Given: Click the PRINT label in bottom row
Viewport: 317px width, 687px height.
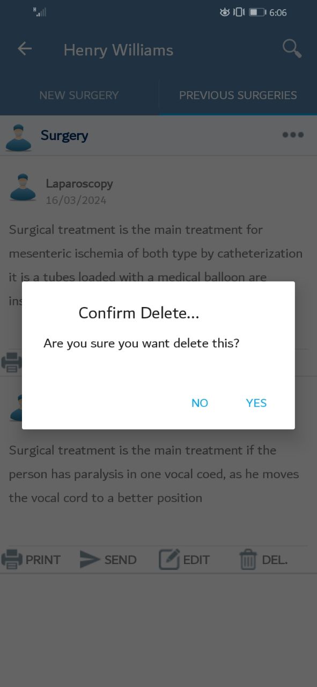Looking at the screenshot, I should coord(43,560).
